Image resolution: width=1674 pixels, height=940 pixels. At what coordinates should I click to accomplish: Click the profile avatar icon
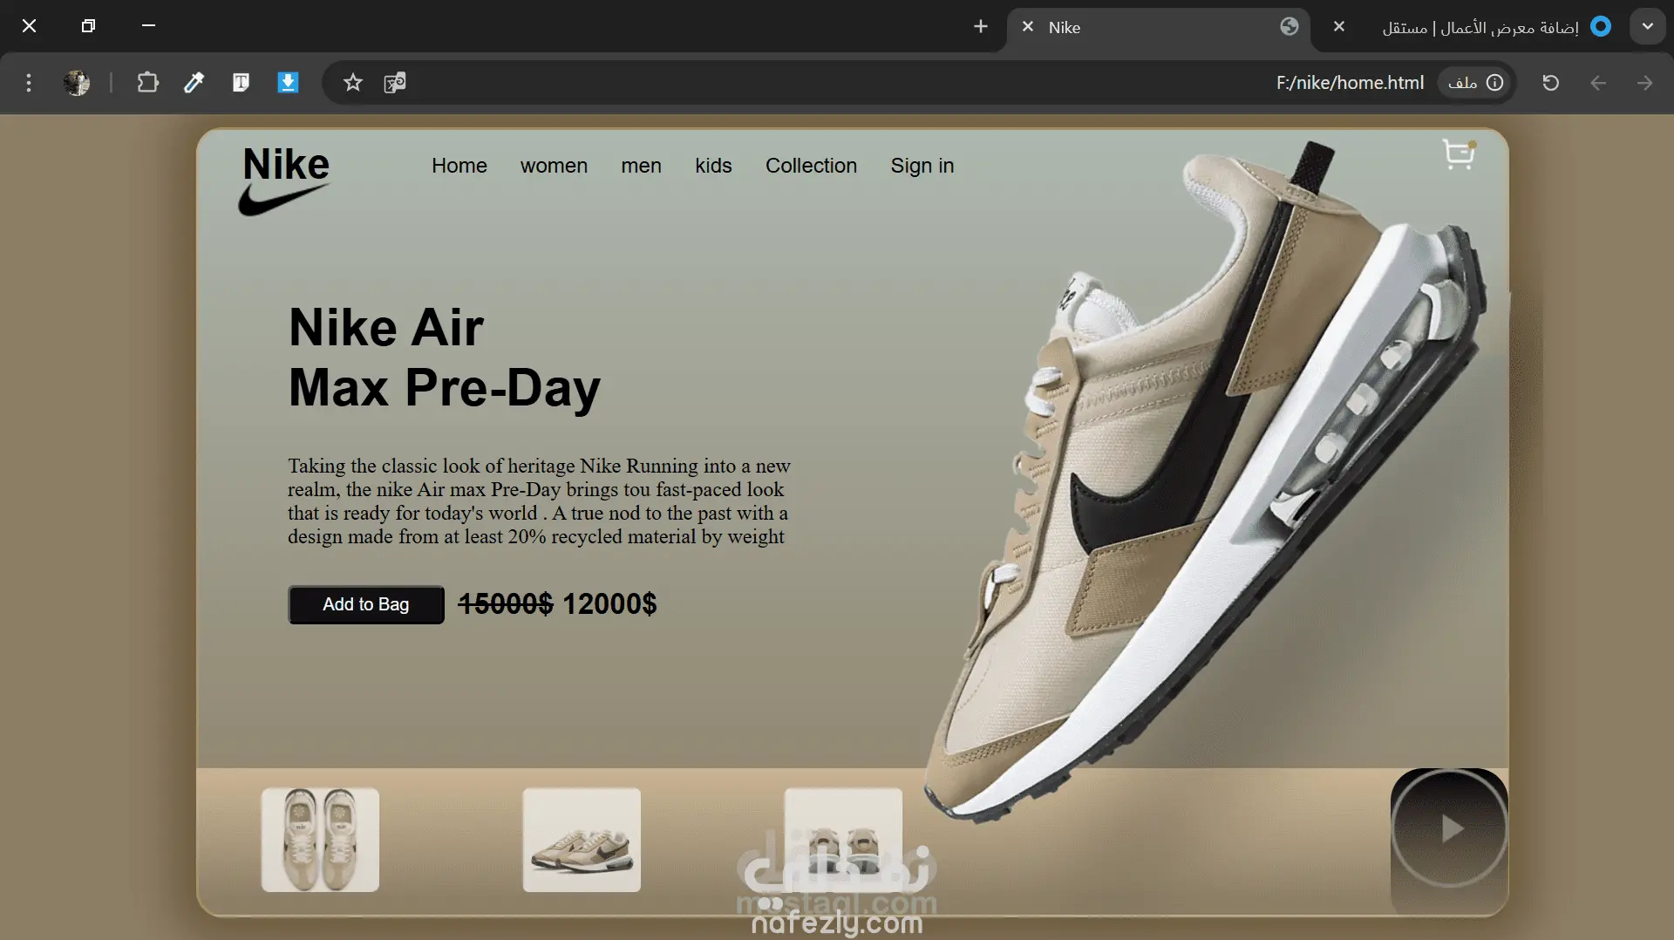(77, 83)
